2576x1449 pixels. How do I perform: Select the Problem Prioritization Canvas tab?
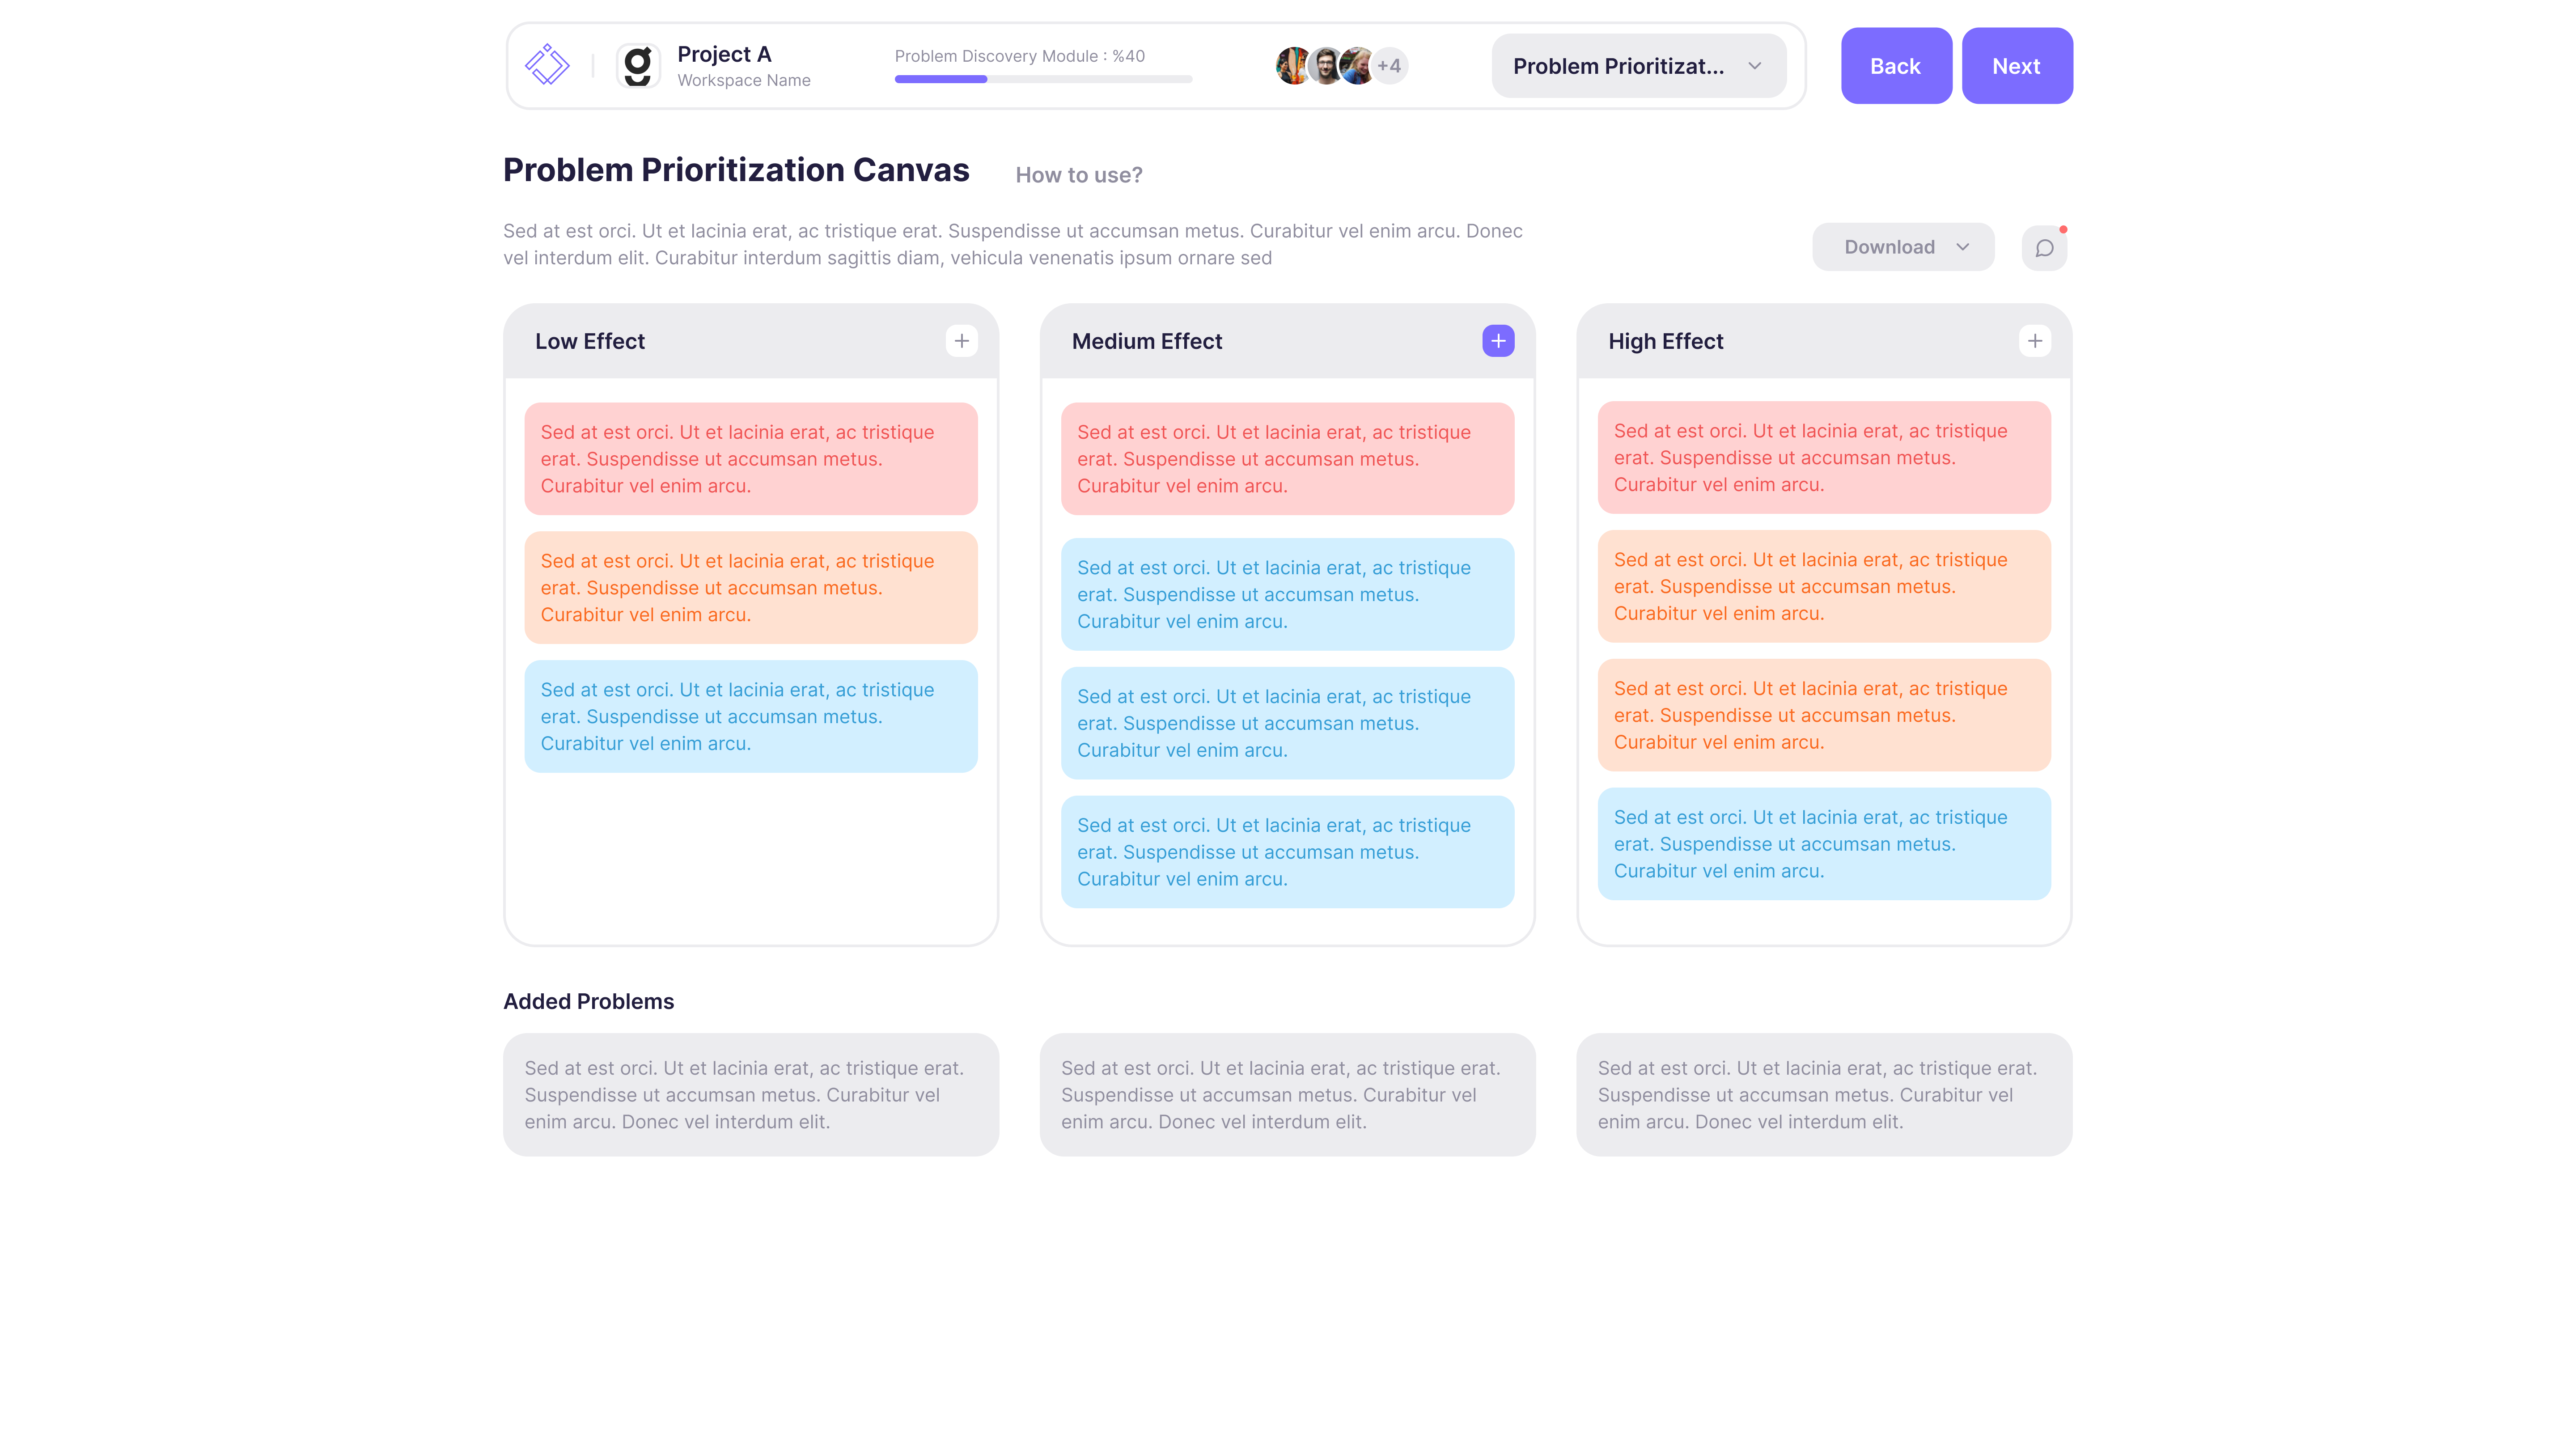pos(1636,65)
